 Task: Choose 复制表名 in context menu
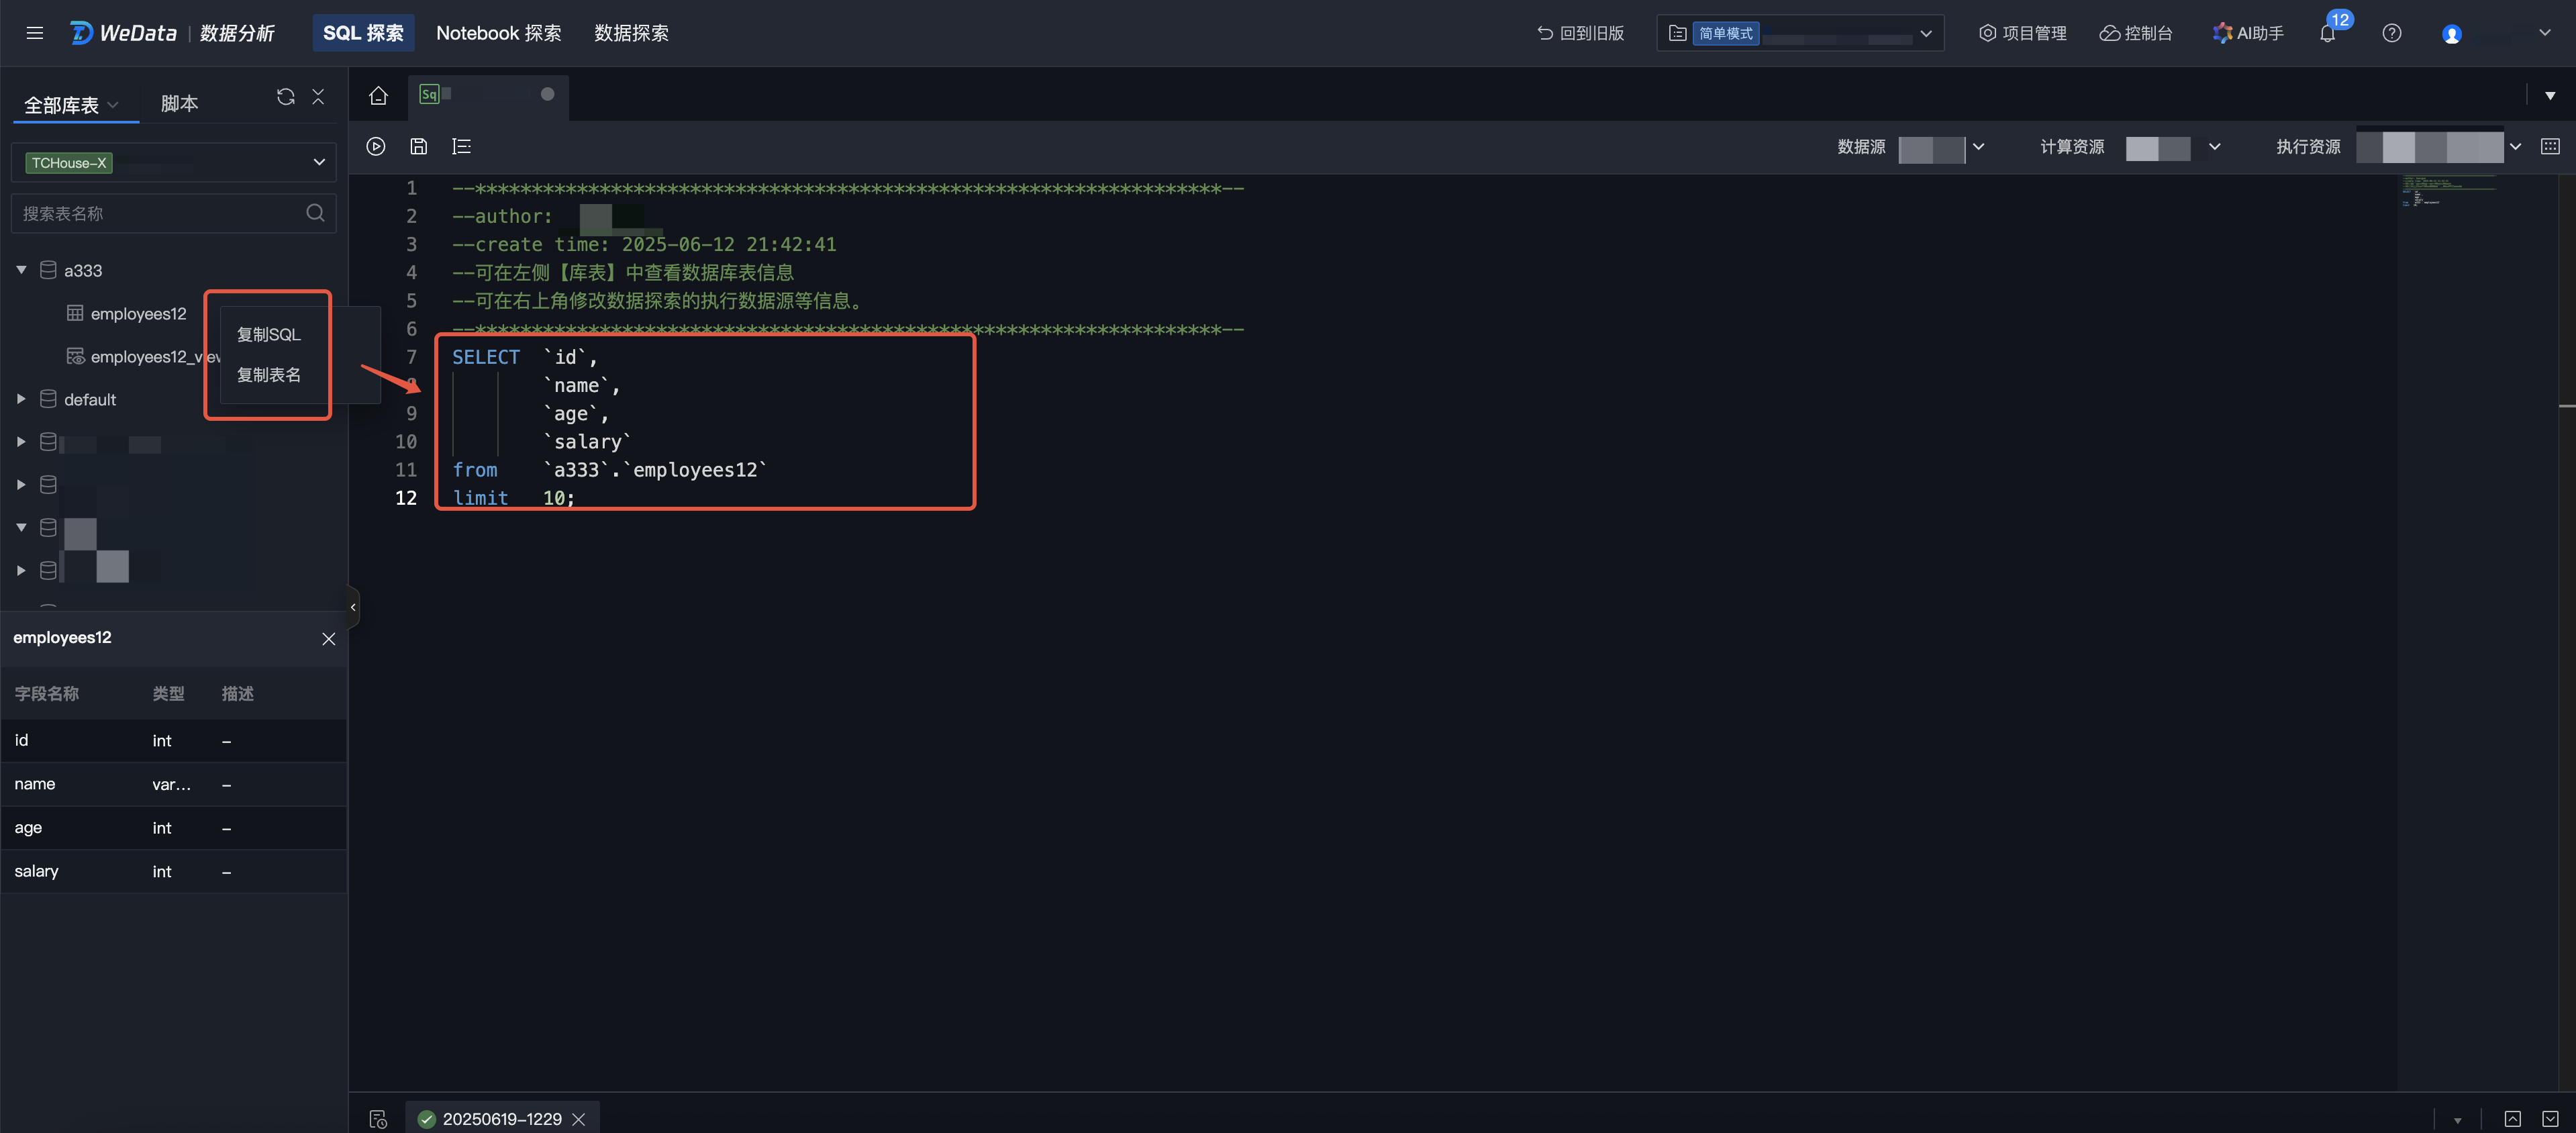tap(268, 375)
